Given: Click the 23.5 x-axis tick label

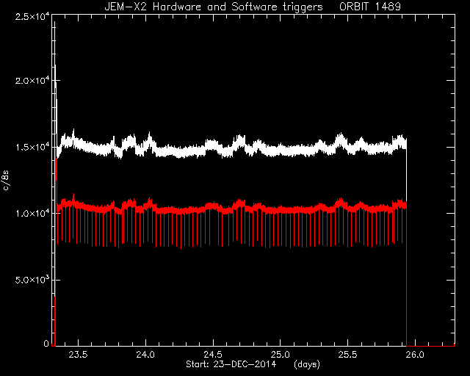Looking at the screenshot, I should [x=79, y=355].
